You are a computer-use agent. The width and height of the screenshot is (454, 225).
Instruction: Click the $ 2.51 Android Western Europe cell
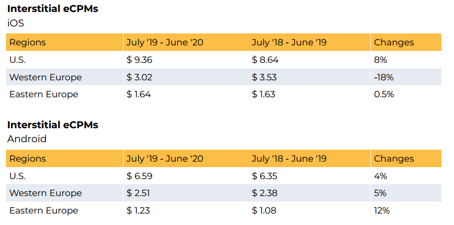[138, 193]
